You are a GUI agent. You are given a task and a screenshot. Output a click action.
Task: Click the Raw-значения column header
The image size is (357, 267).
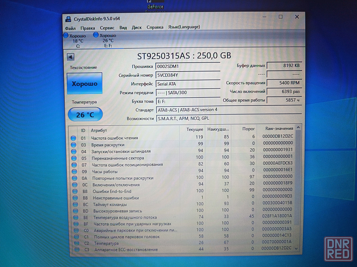click(x=276, y=129)
